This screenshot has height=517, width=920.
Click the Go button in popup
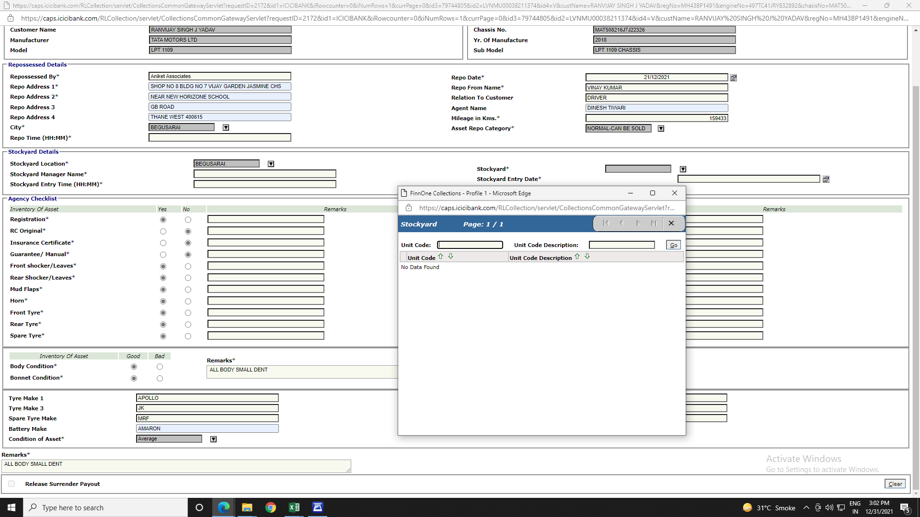tap(673, 245)
